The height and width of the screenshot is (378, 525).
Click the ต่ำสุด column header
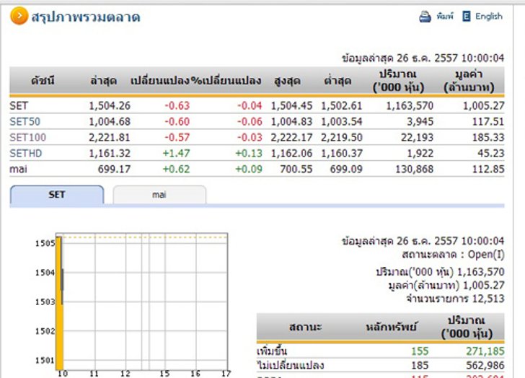pos(337,80)
